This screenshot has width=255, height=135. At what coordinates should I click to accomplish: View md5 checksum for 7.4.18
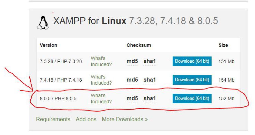(132, 80)
